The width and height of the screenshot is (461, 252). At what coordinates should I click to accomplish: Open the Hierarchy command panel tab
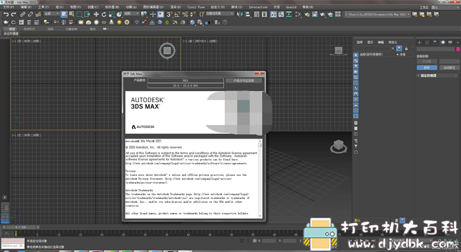[x=435, y=42]
